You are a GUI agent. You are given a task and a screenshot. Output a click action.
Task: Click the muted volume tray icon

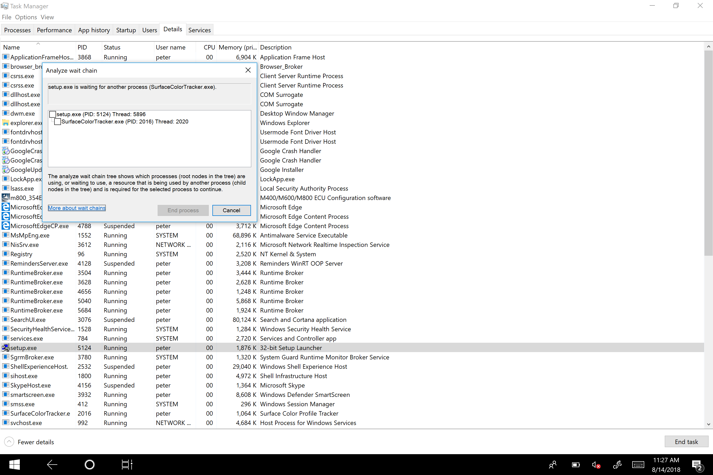click(596, 465)
